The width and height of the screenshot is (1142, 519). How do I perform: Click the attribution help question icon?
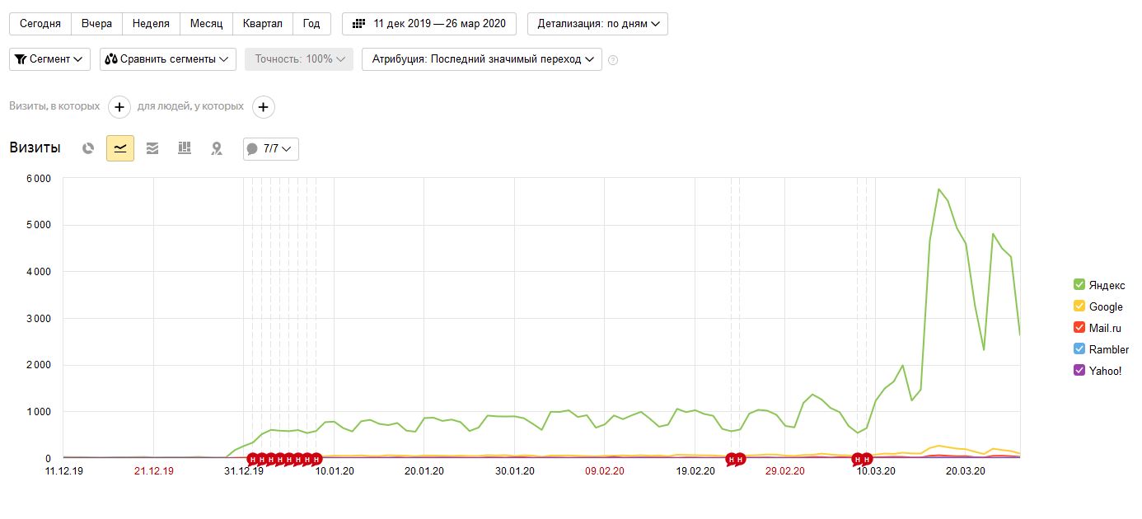(612, 59)
